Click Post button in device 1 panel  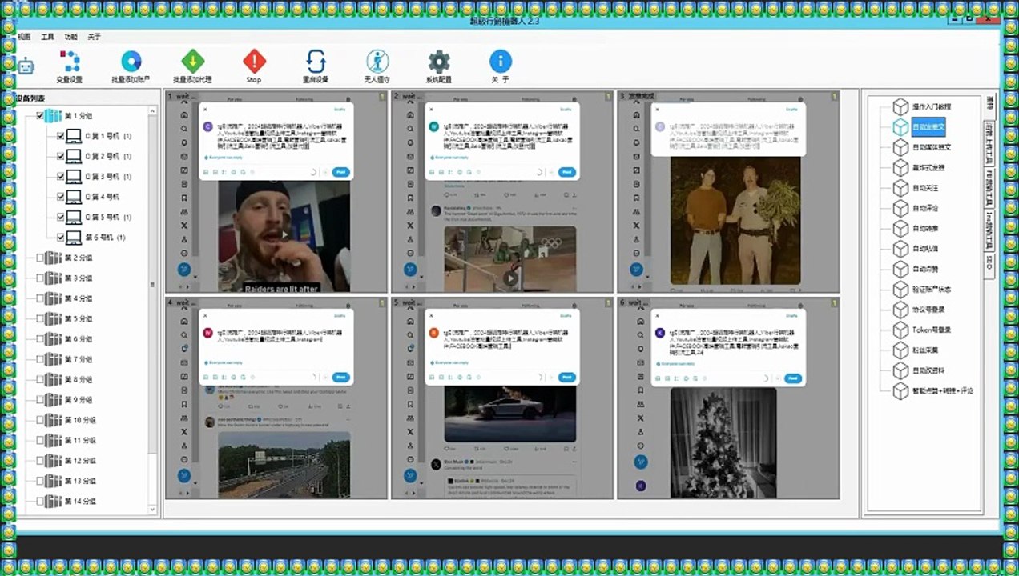340,172
